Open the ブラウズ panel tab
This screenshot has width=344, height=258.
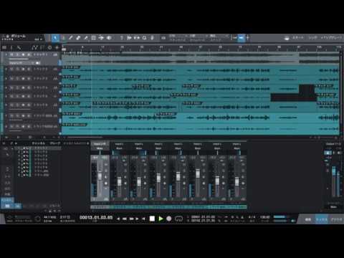pos(336,219)
